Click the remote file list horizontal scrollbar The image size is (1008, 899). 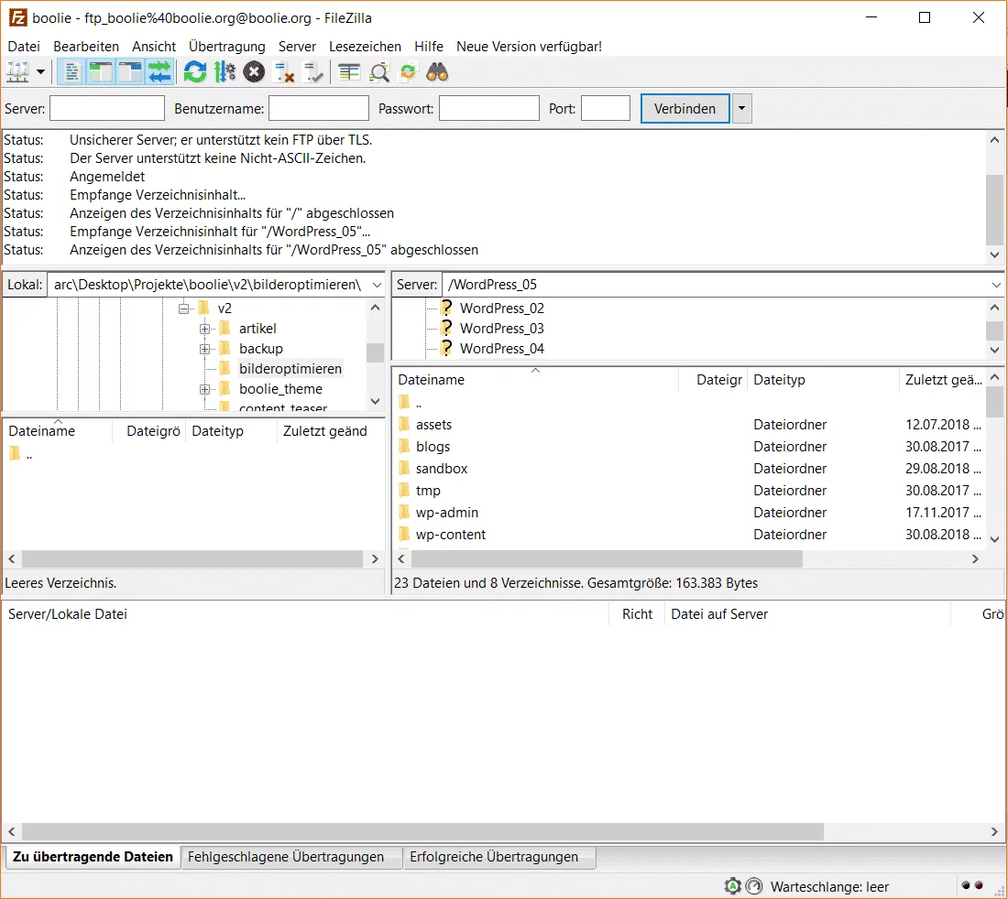click(x=607, y=558)
